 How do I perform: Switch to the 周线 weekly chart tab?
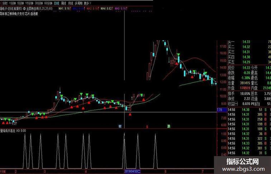pyautogui.click(x=64, y=3)
